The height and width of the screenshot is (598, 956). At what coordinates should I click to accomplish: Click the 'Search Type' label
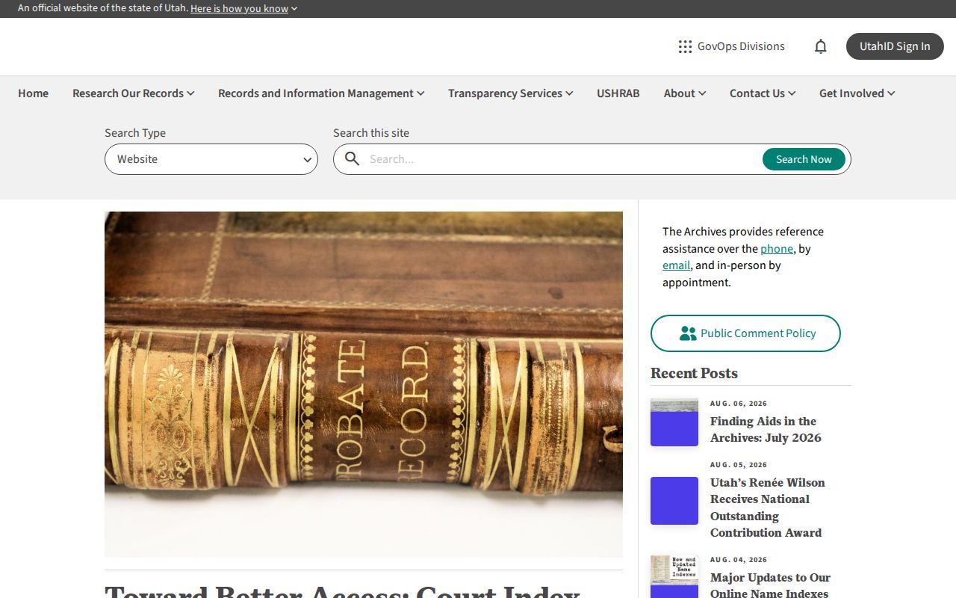135,133
